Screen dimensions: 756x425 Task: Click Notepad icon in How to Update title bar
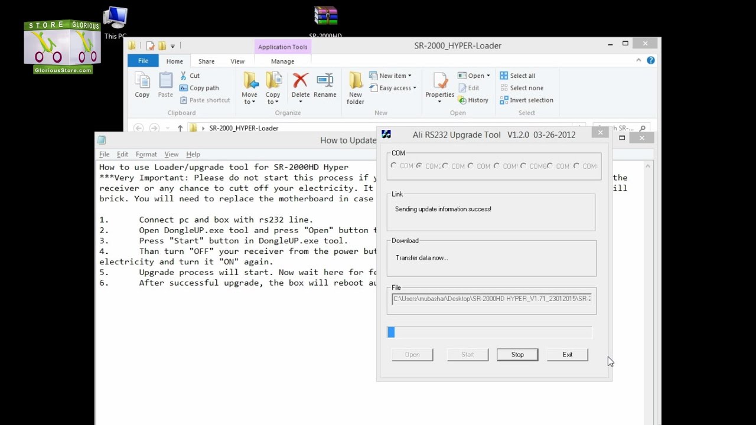[102, 140]
